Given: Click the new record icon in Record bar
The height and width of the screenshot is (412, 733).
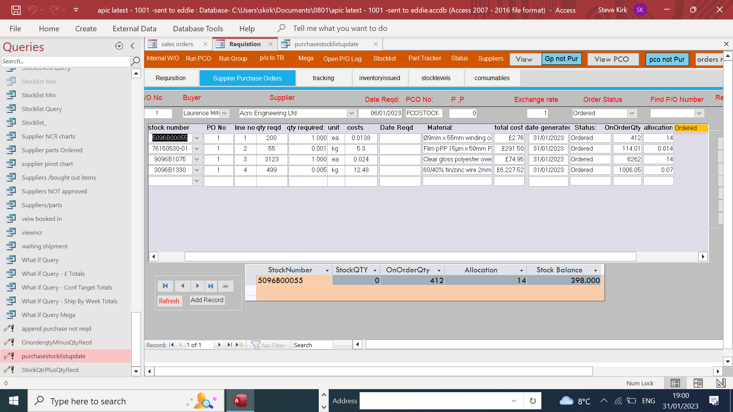Looking at the screenshot, I should coord(239,345).
